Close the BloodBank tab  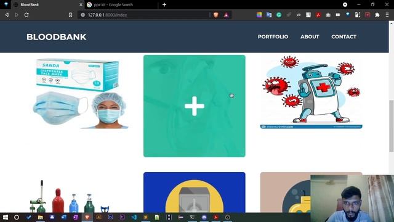click(81, 4)
